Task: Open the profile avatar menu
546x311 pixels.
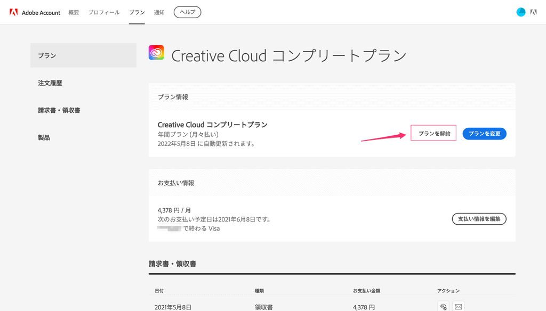Action: pyautogui.click(x=521, y=12)
